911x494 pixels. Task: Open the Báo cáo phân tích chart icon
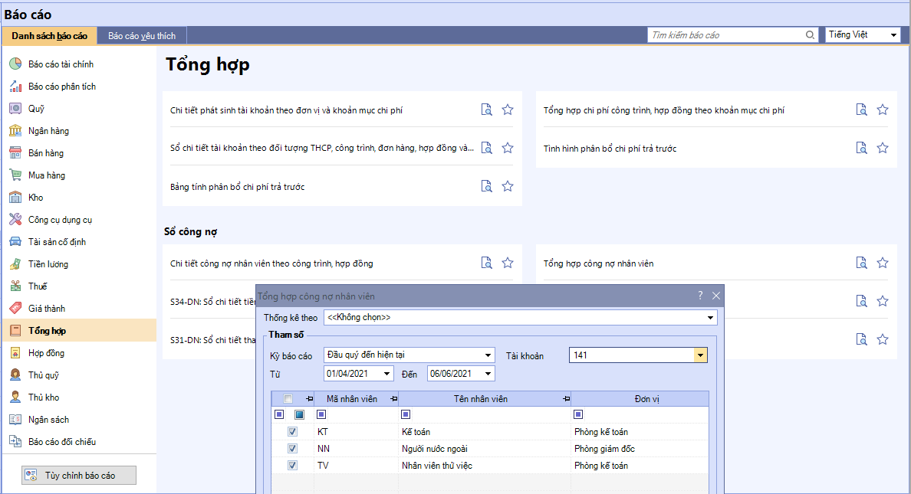[x=15, y=87]
